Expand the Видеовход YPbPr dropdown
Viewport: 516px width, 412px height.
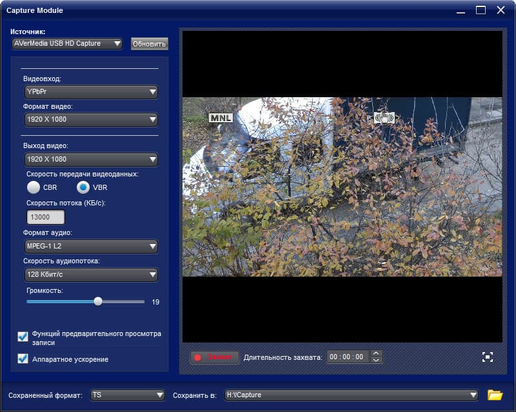point(91,92)
